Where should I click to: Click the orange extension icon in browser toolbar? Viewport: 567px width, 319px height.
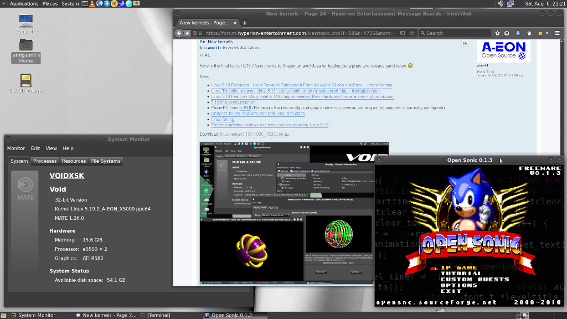540,33
